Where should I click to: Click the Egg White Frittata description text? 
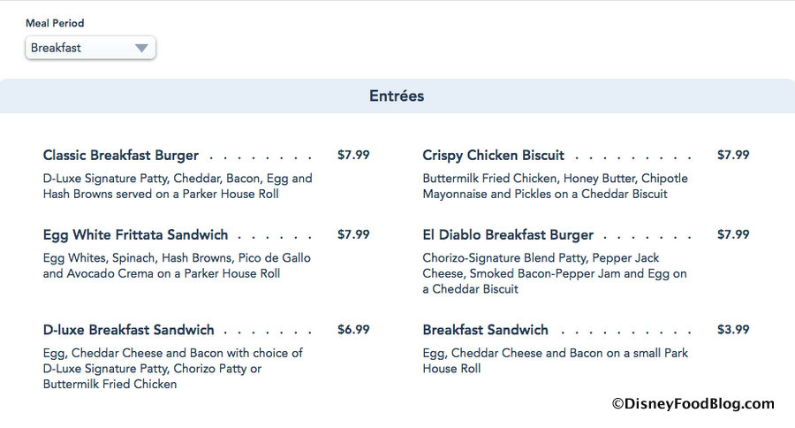pos(177,265)
